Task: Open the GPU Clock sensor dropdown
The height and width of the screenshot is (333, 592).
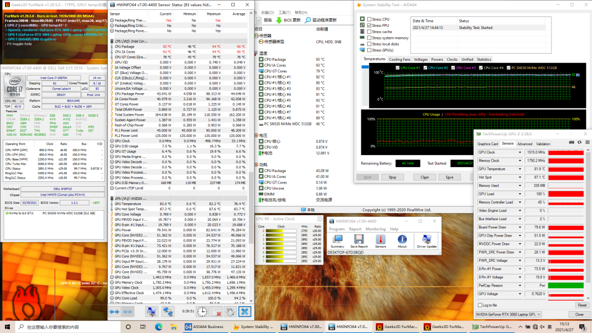Action: coord(520,152)
